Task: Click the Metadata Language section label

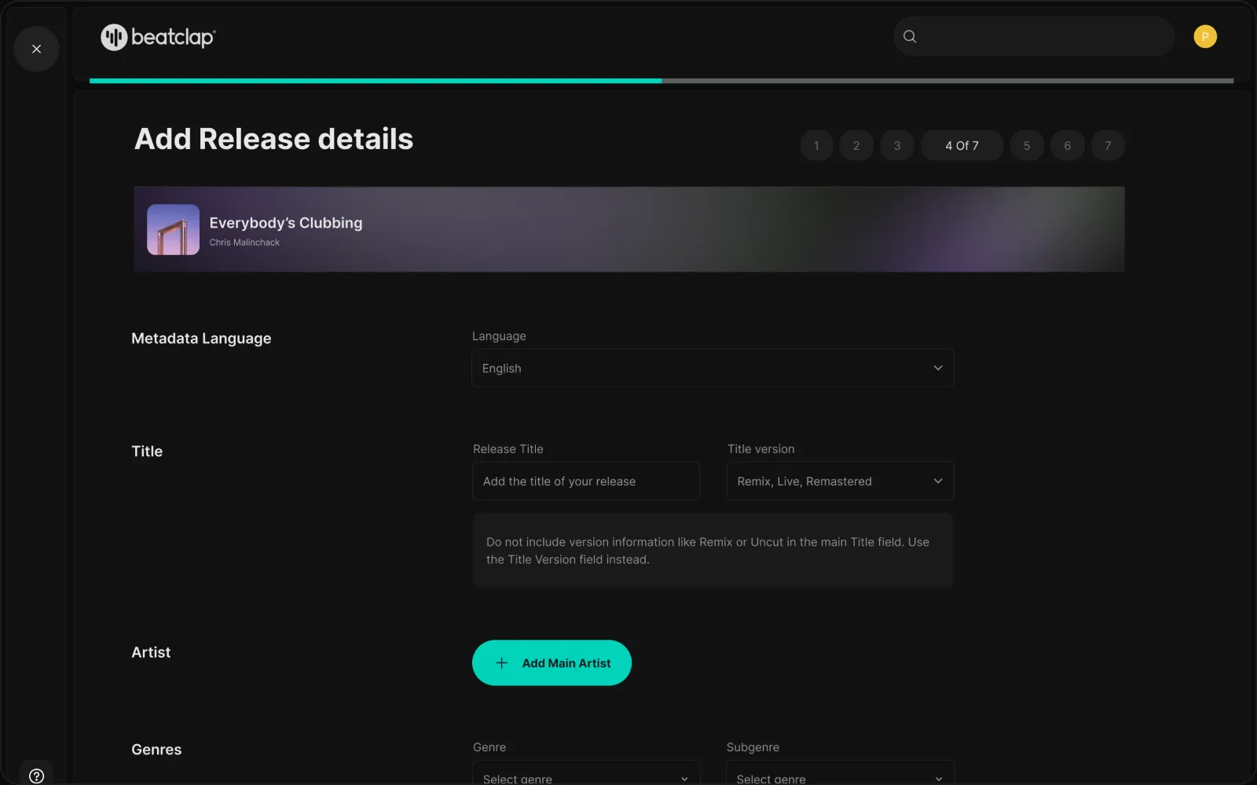Action: point(201,338)
